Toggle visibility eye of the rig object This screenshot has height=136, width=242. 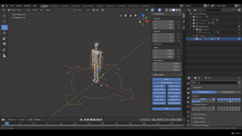click(x=239, y=39)
